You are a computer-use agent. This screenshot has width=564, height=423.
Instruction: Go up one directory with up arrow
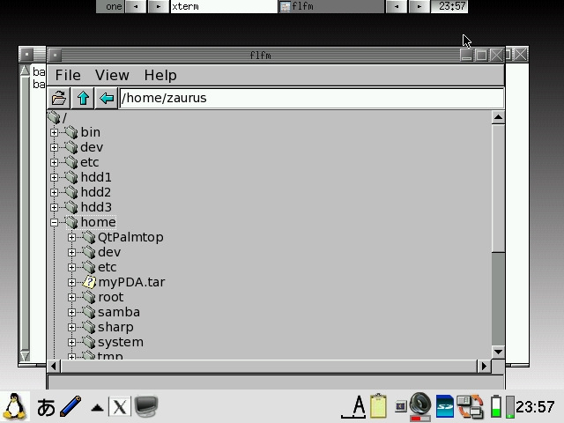click(83, 98)
